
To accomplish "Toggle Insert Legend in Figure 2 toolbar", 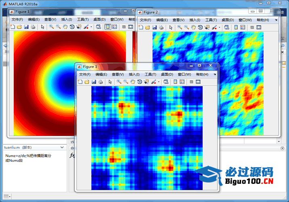I will 243,27.
